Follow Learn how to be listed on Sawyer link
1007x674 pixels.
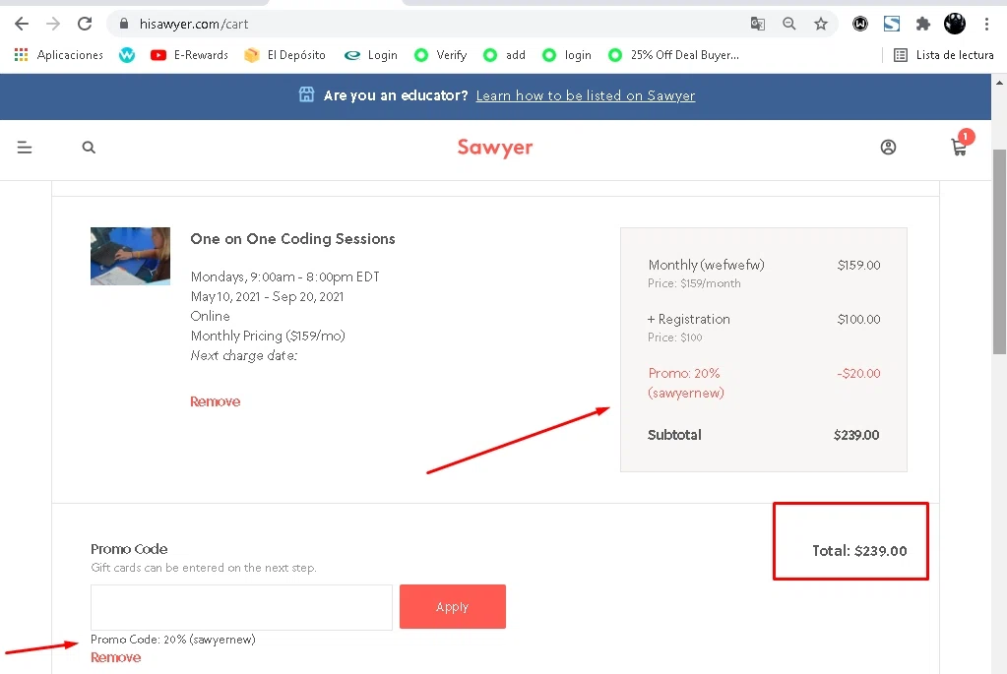click(x=585, y=95)
